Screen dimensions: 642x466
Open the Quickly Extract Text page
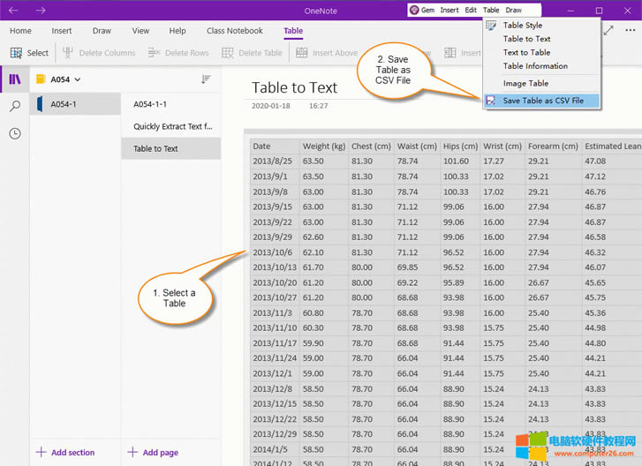pyautogui.click(x=172, y=126)
